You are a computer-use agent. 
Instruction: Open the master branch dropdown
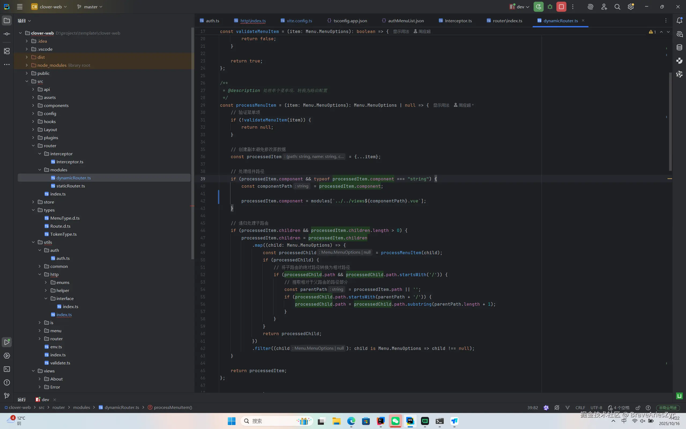click(90, 7)
